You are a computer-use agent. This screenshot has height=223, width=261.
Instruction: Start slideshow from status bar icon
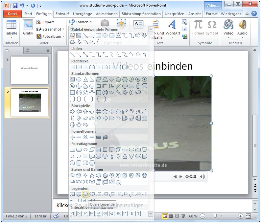(183, 216)
